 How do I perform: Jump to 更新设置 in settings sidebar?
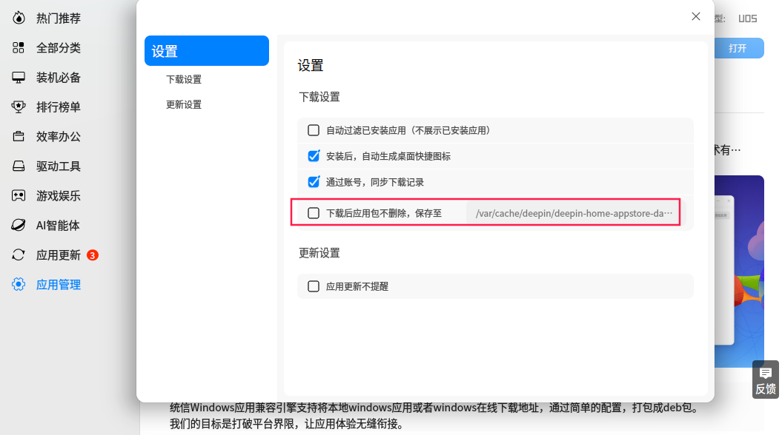pos(184,104)
